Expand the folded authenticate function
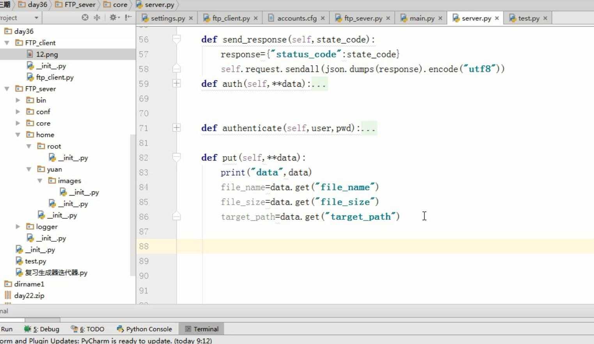 click(x=176, y=128)
